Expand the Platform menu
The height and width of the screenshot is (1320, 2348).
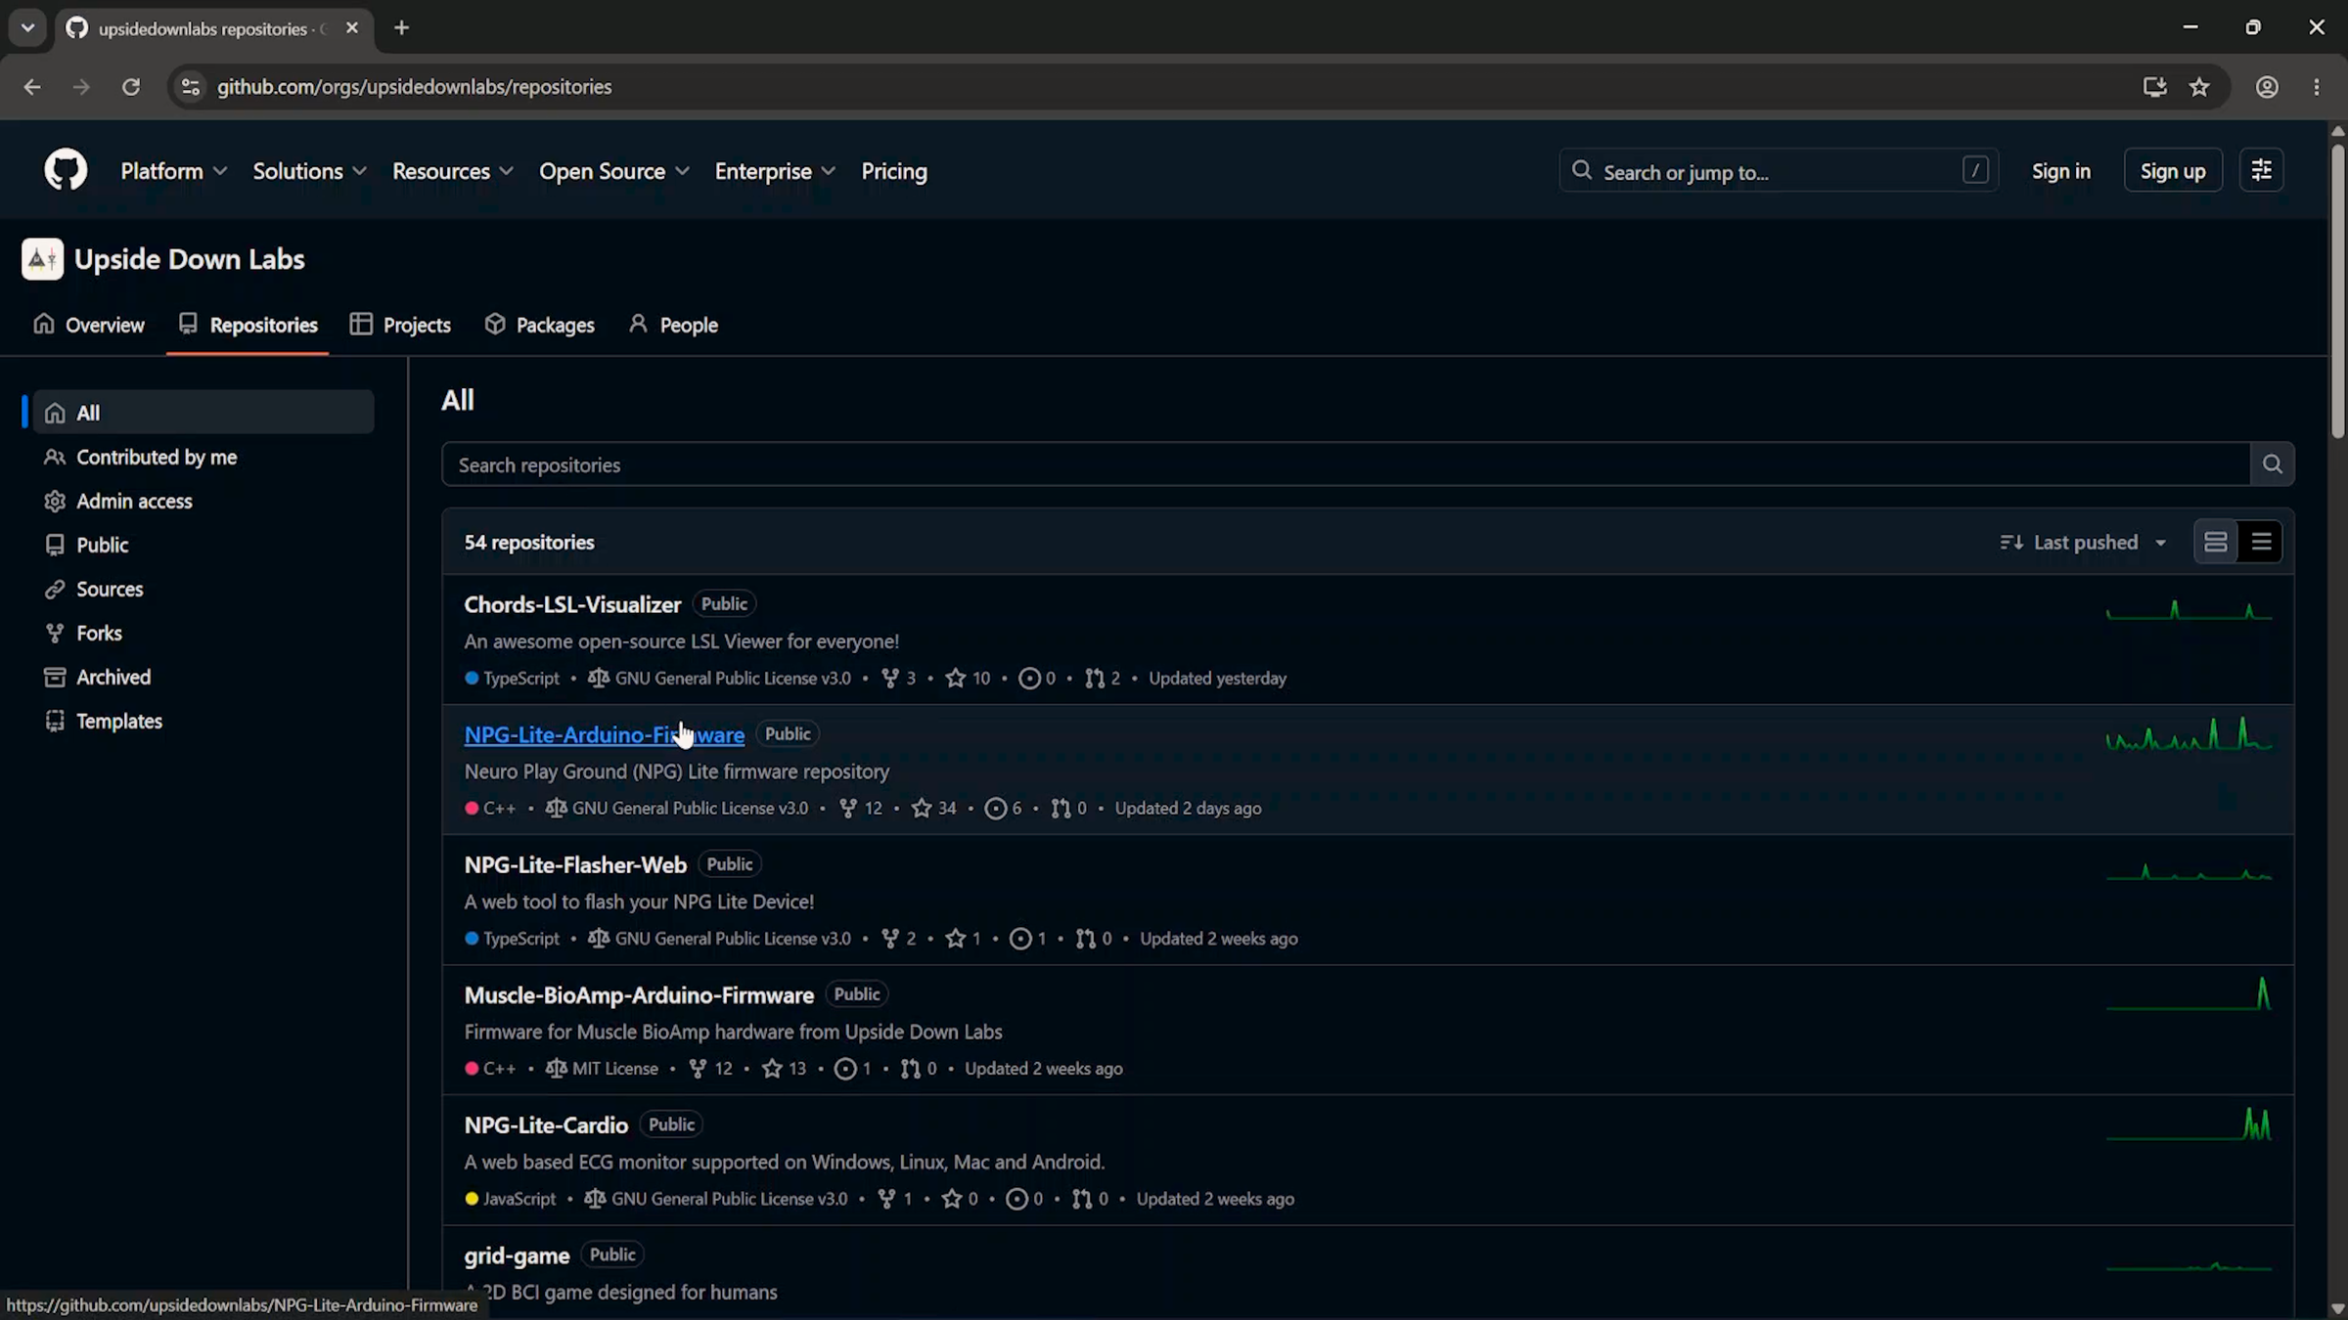(174, 171)
